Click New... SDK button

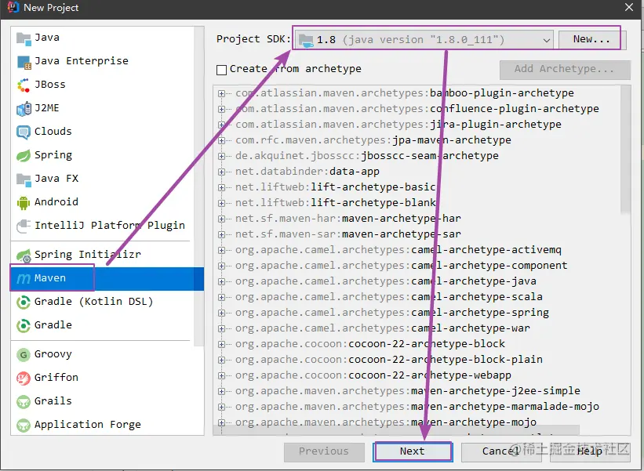tap(592, 39)
